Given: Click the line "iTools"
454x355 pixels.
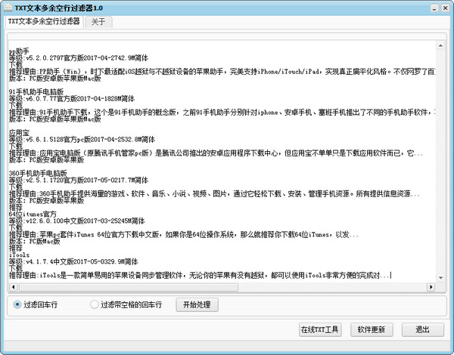Looking at the screenshot, I should coord(19,255).
